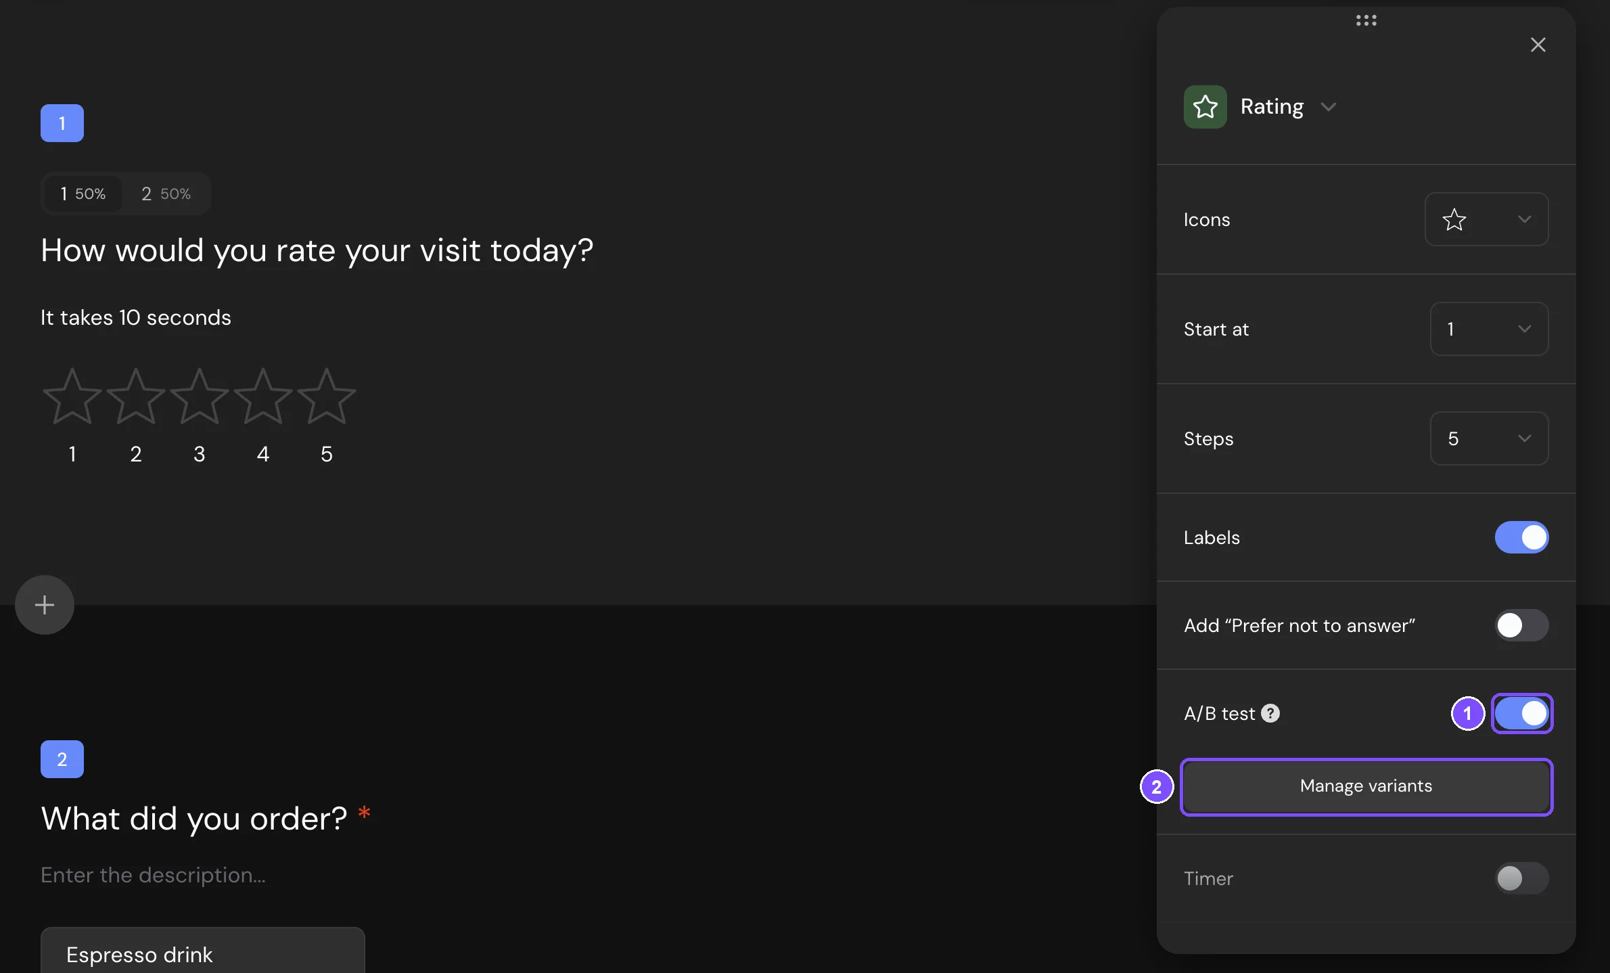Viewport: 1610px width, 973px height.
Task: Select variant 1 50% tab
Action: [83, 194]
